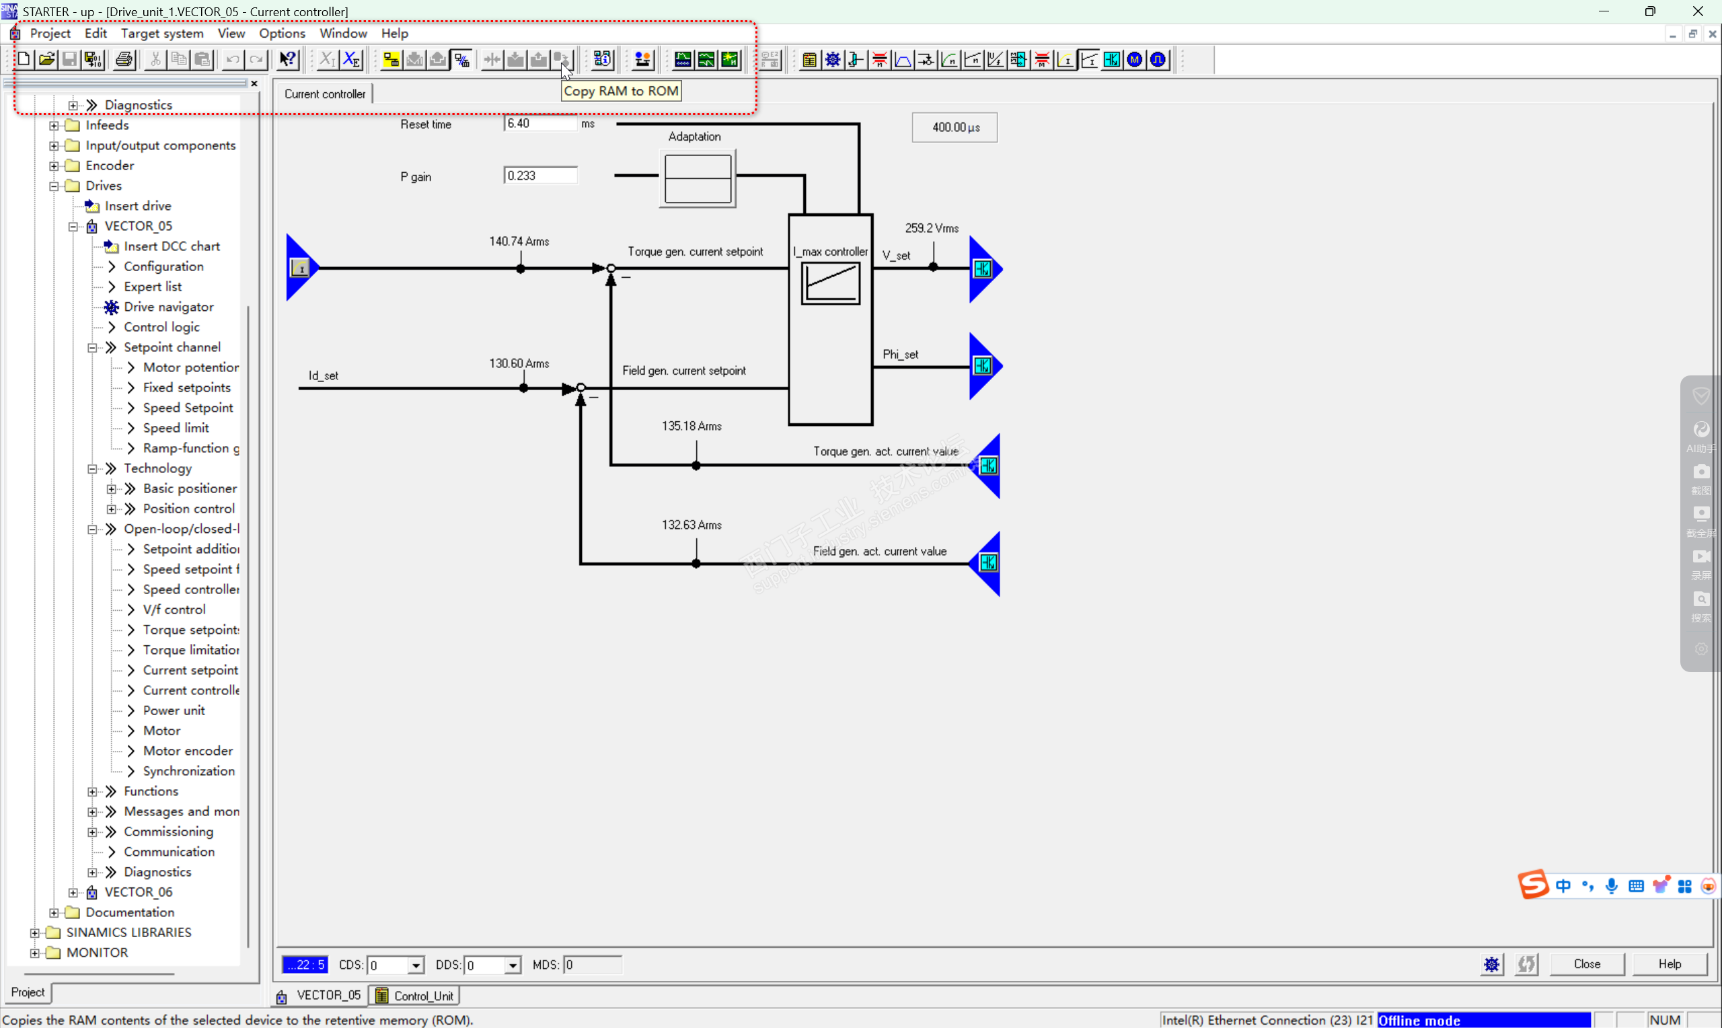Click the Help button at bottom right
Viewport: 1722px width, 1028px height.
[1669, 963]
